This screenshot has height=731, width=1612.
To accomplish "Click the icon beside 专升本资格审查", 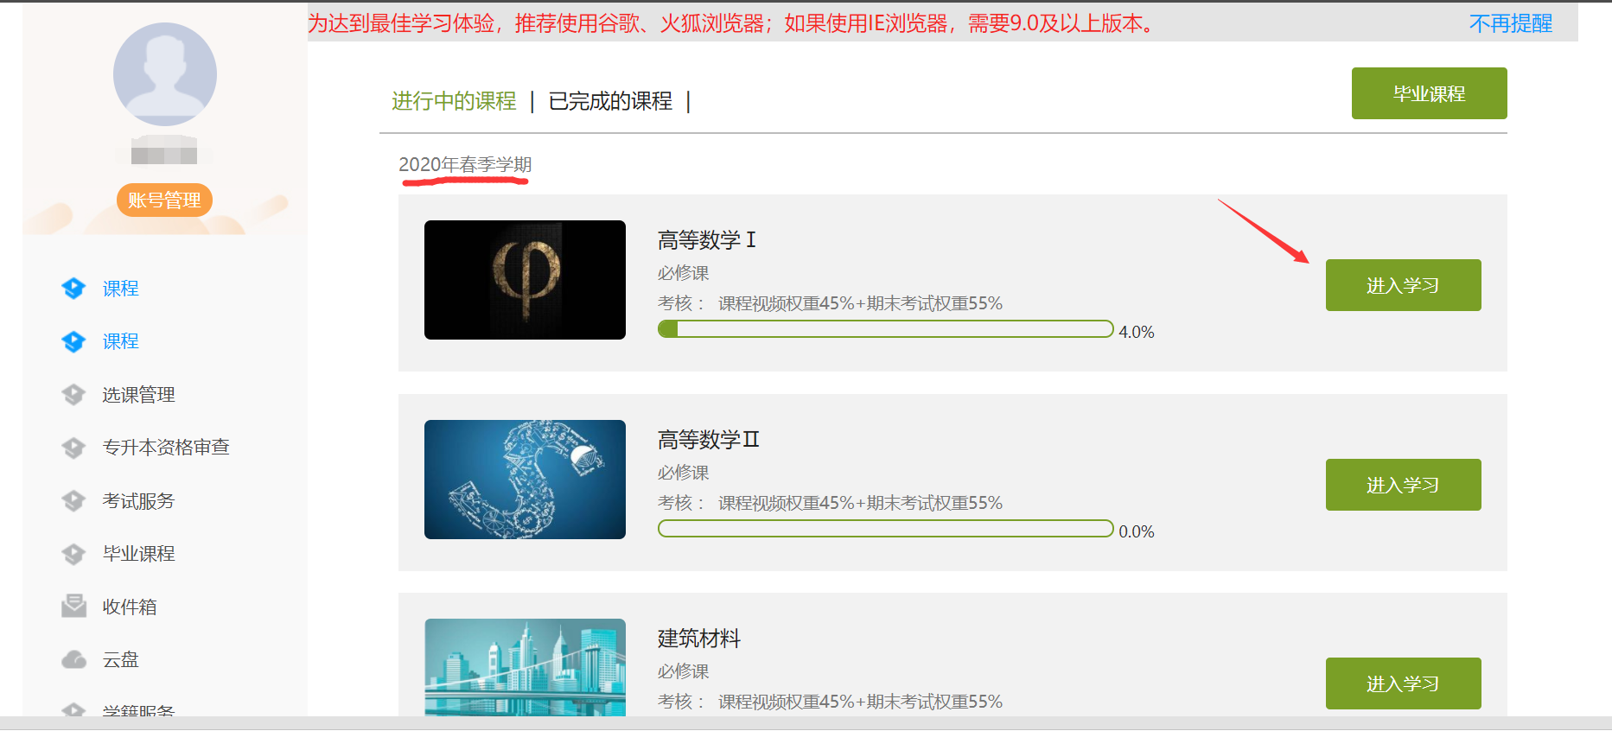I will click(73, 448).
